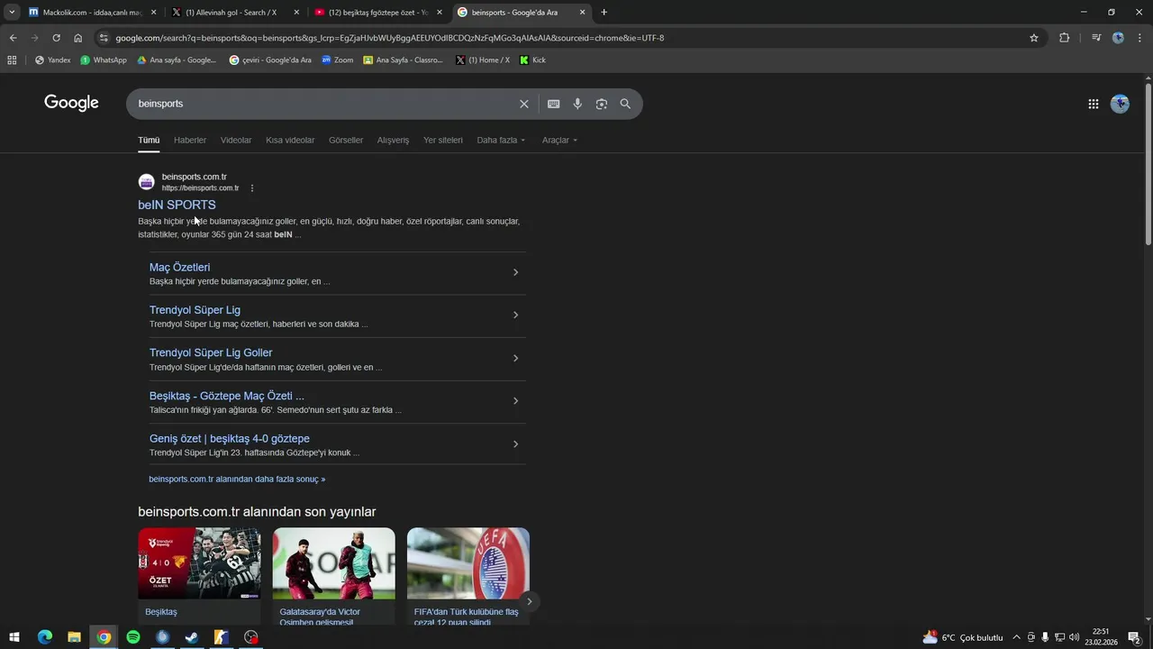This screenshot has width=1153, height=649.
Task: Open the Trendyol Süper Lig Goller sitelink
Action: (211, 352)
